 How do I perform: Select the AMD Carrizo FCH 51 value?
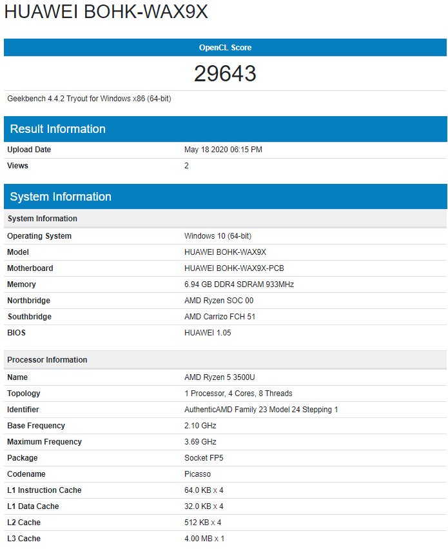[x=220, y=317]
